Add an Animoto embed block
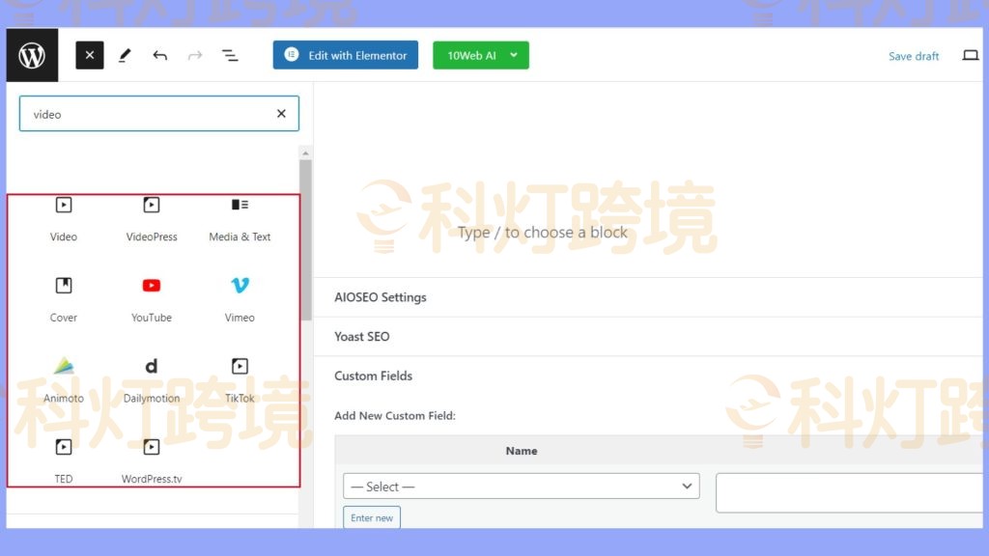Image resolution: width=989 pixels, height=556 pixels. tap(63, 378)
